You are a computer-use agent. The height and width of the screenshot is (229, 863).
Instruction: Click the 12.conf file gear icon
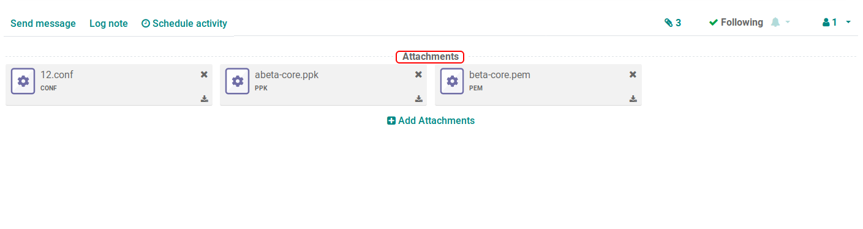[23, 81]
